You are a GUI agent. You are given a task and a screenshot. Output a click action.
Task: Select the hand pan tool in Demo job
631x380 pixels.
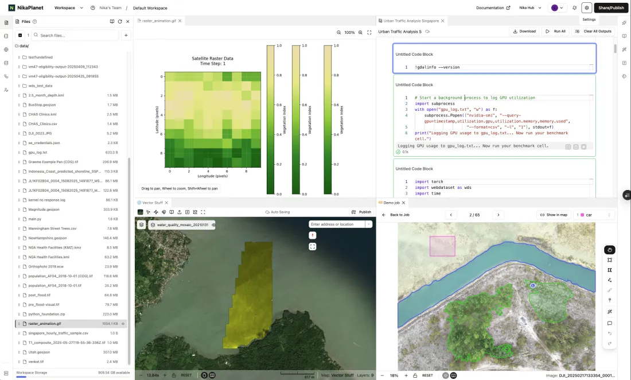coord(610,250)
